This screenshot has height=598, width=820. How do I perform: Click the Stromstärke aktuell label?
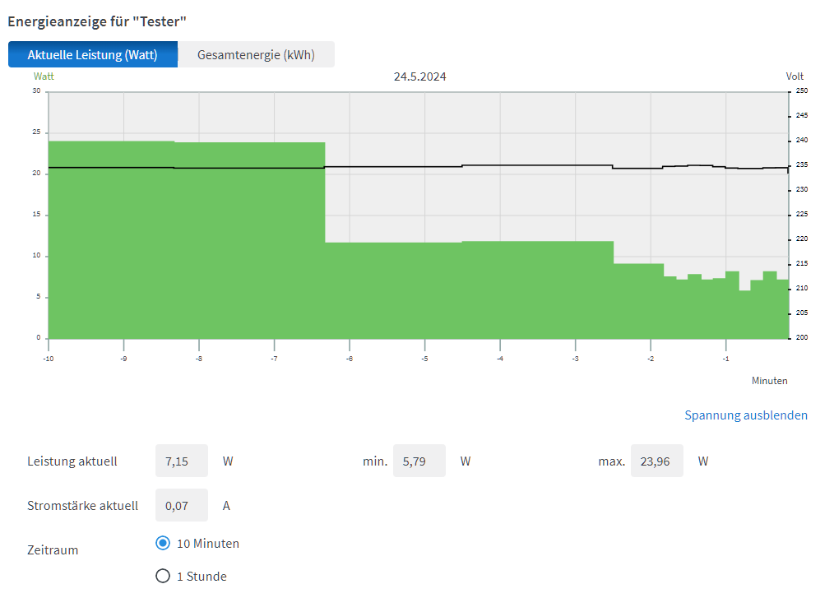(x=82, y=505)
